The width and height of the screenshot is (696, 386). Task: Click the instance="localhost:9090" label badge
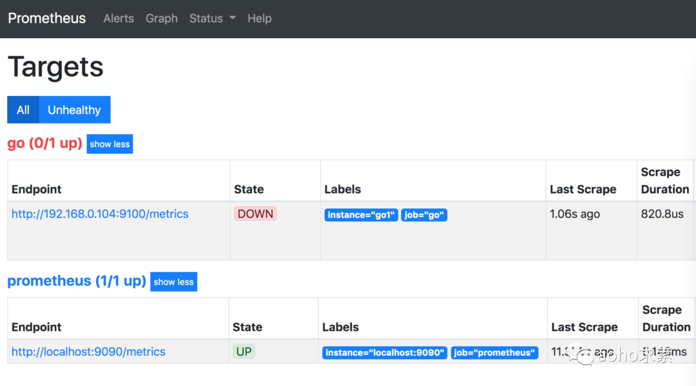point(385,353)
